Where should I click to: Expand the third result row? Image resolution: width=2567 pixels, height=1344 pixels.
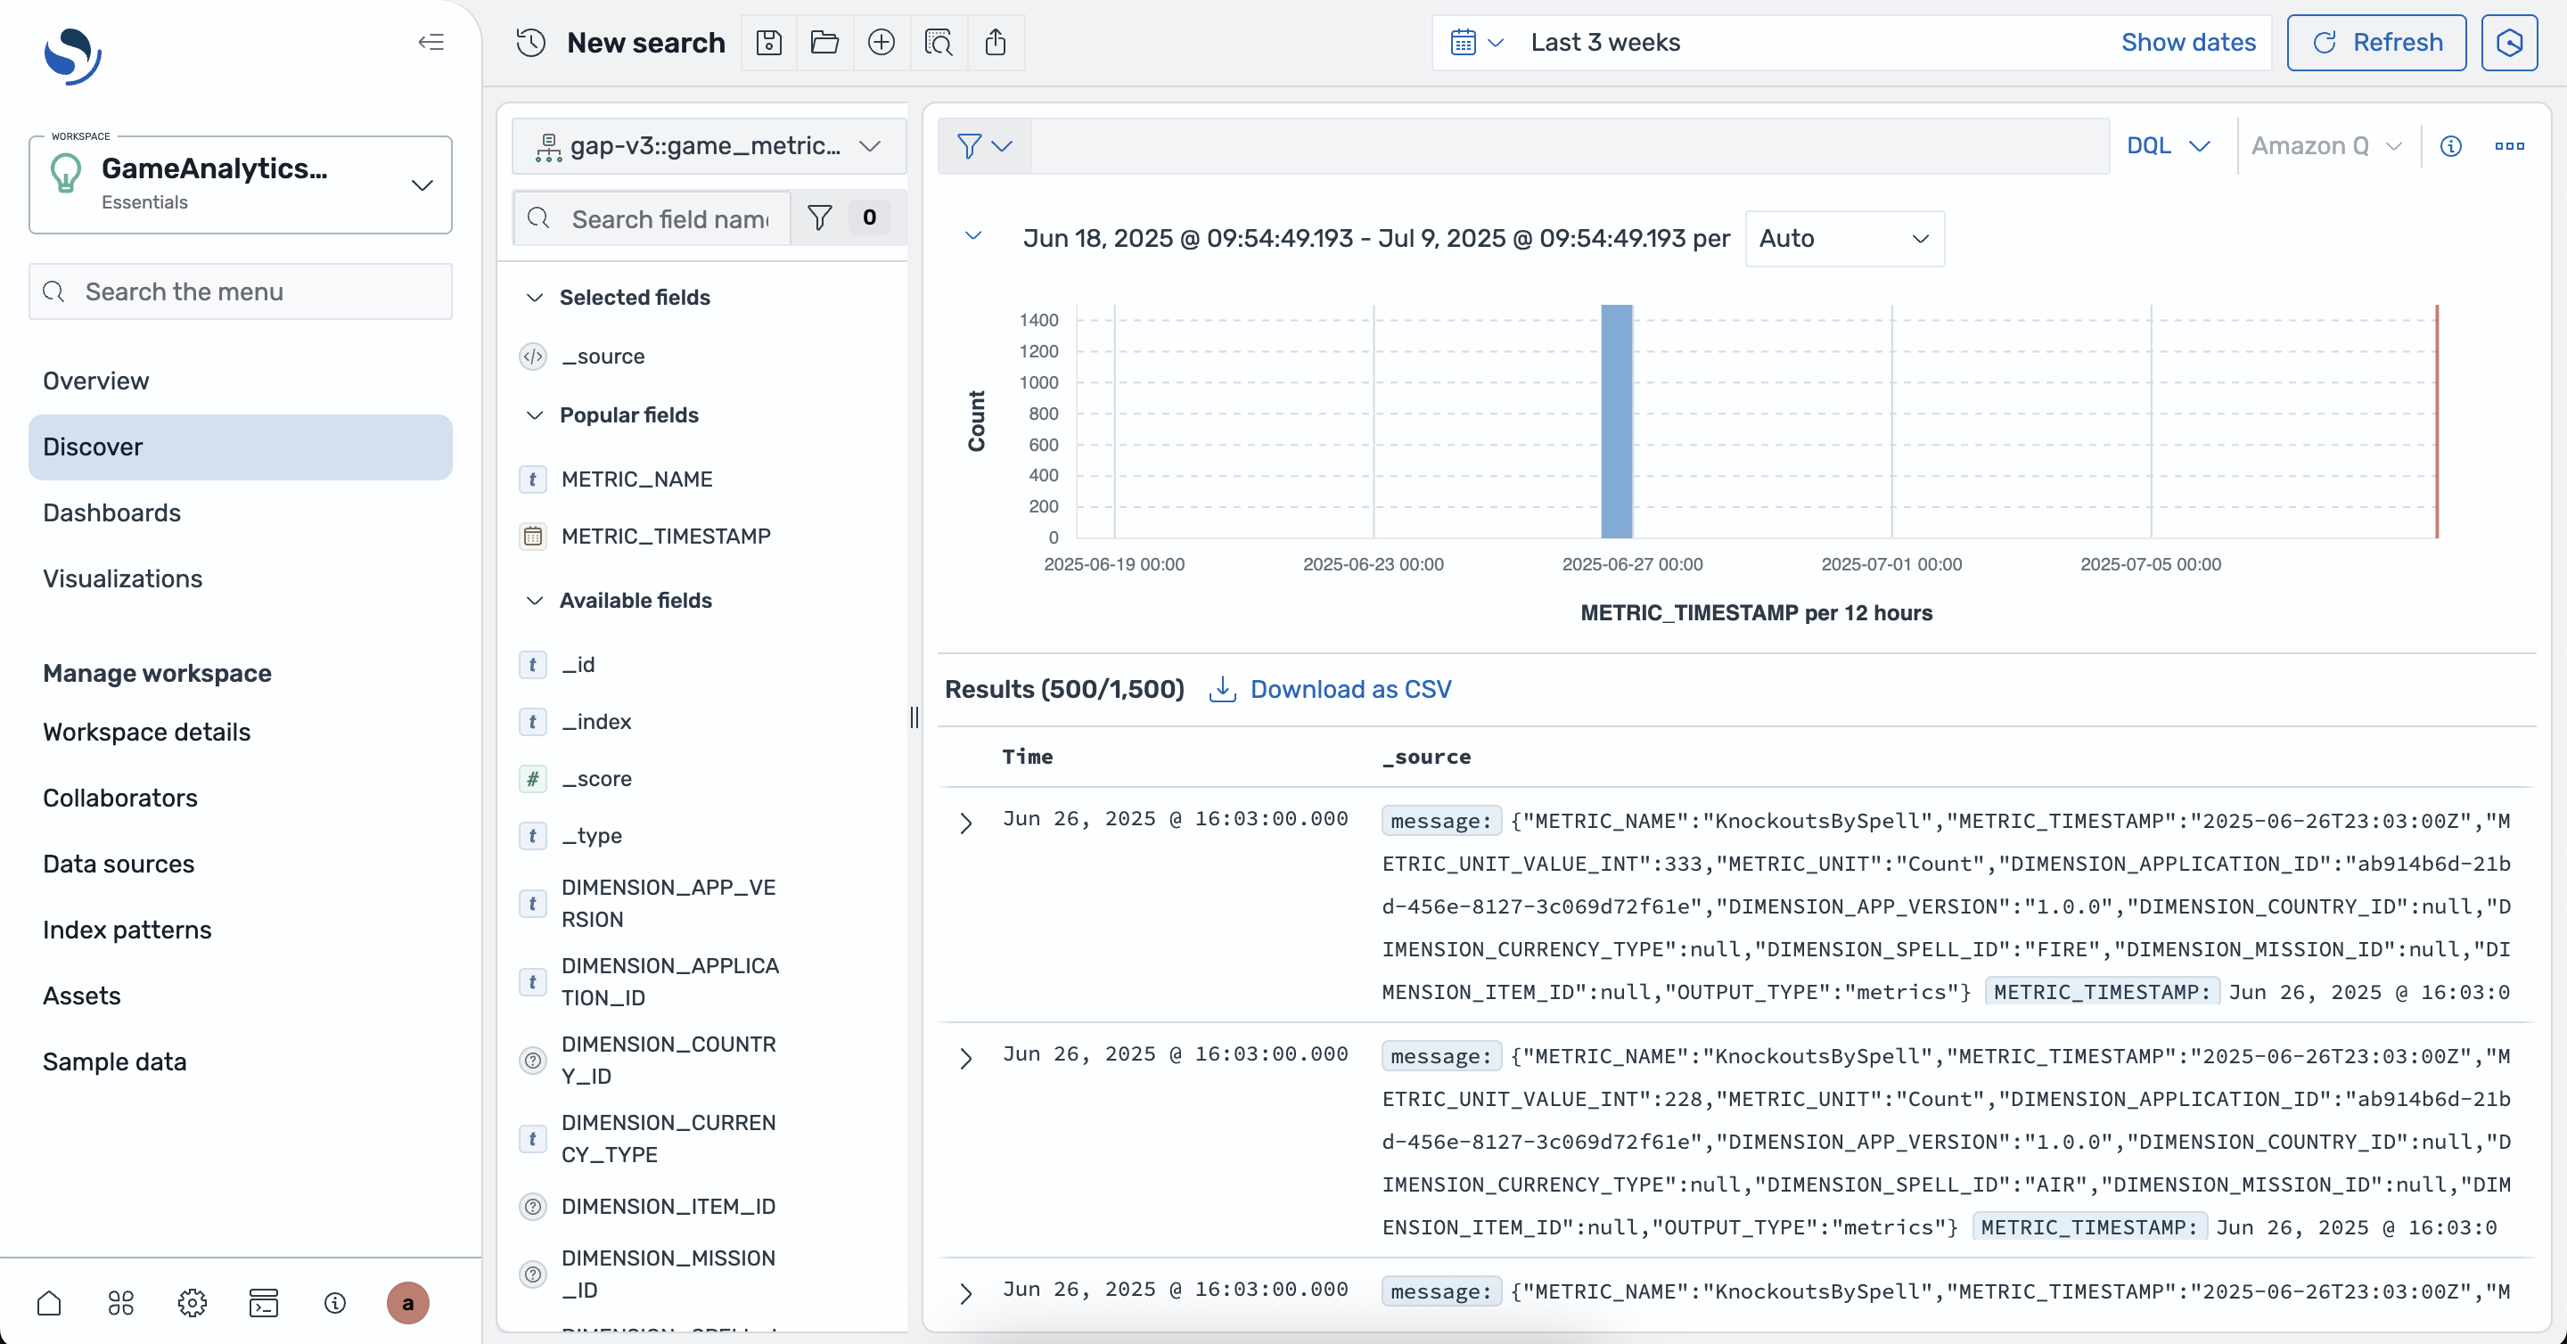[964, 1292]
